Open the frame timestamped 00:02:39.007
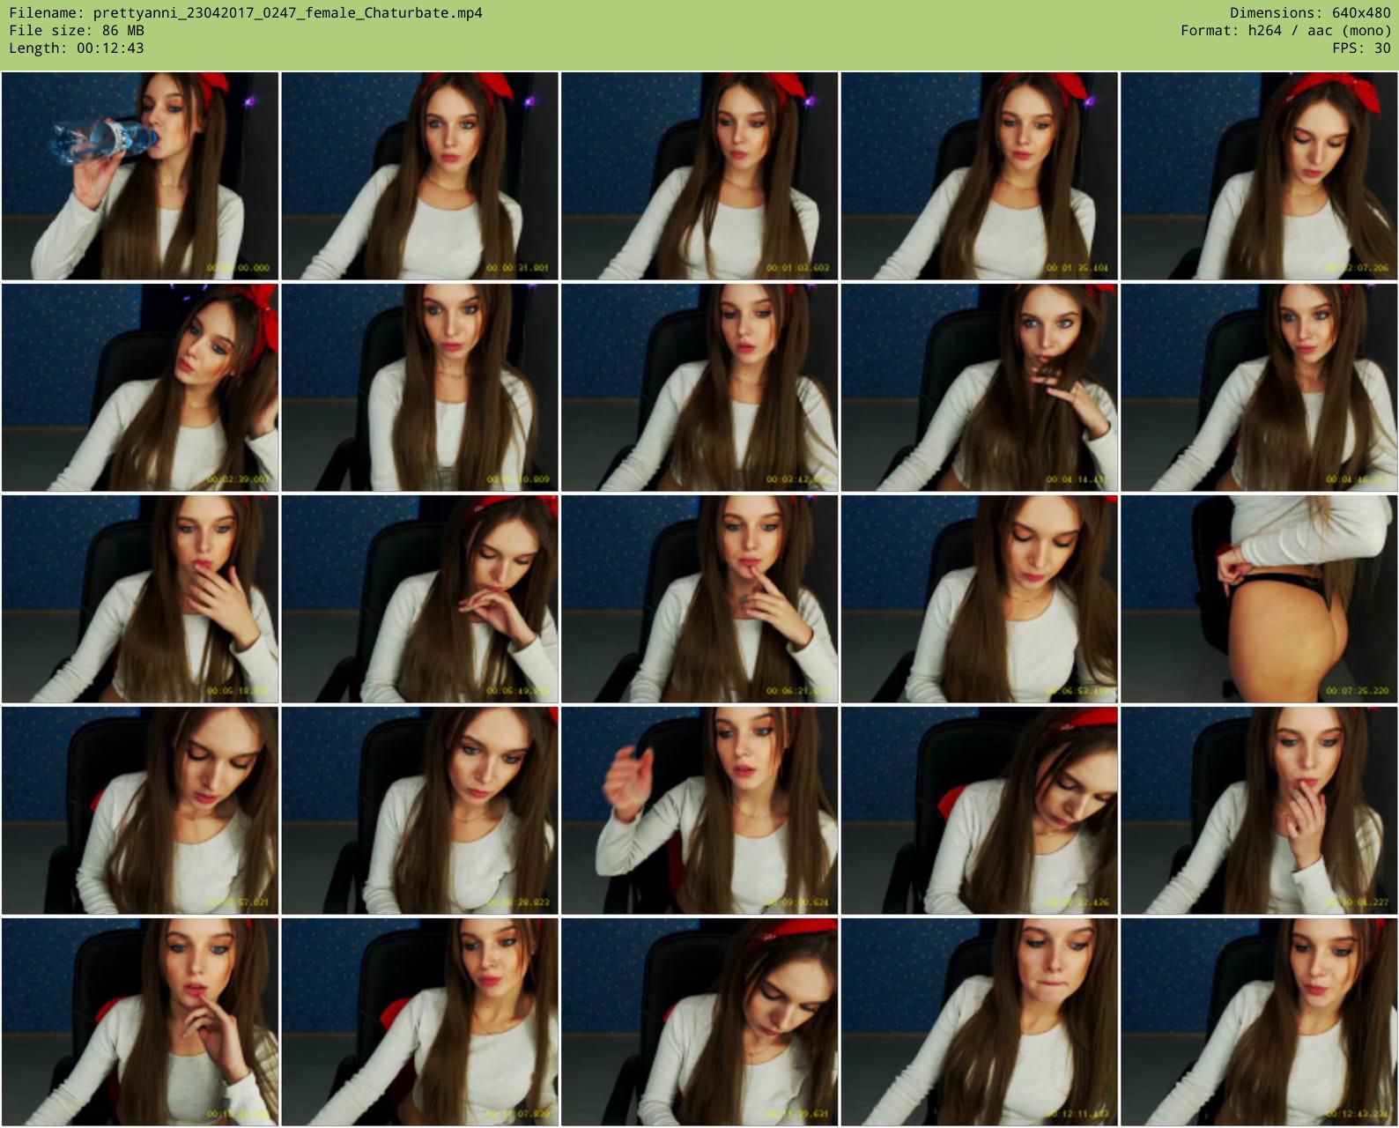 click(140, 388)
